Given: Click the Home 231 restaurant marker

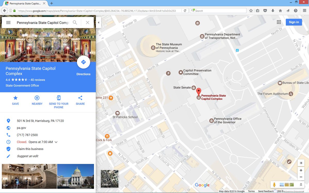Looking at the screenshot, I should (x=111, y=98).
